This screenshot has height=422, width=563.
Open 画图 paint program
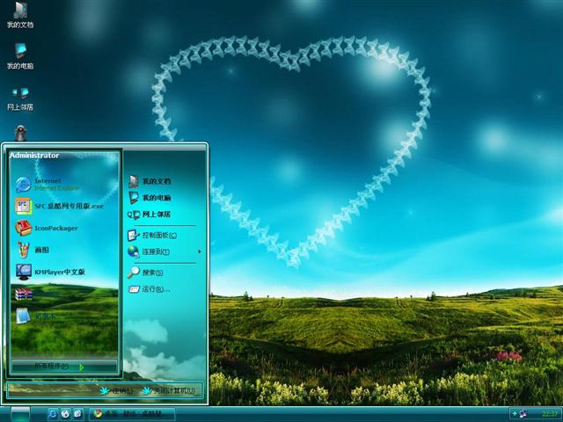[x=32, y=250]
